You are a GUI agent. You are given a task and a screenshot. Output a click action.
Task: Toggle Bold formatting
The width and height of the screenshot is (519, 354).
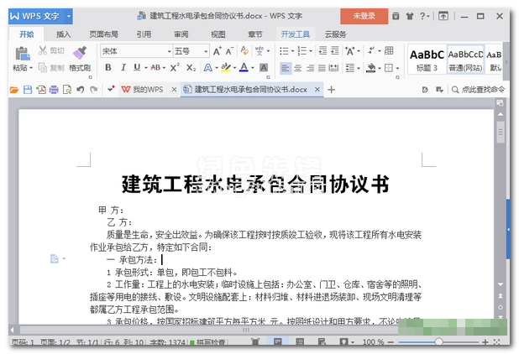107,67
